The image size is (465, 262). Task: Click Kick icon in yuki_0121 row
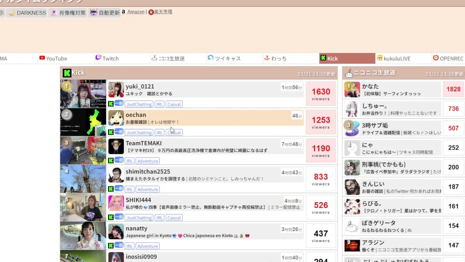click(111, 104)
